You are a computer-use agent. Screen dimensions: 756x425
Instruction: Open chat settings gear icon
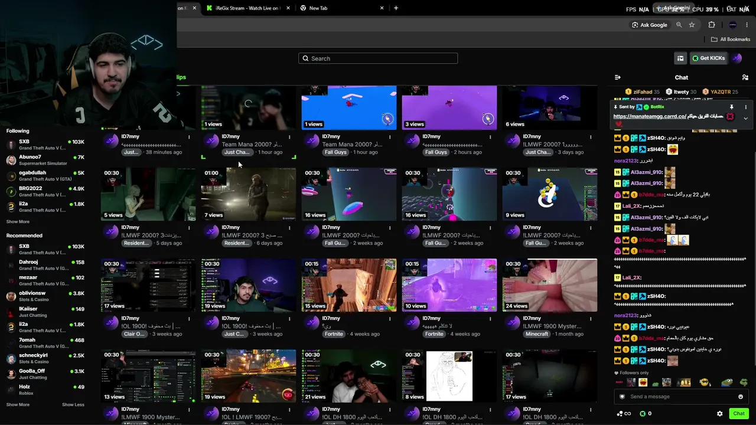click(719, 414)
